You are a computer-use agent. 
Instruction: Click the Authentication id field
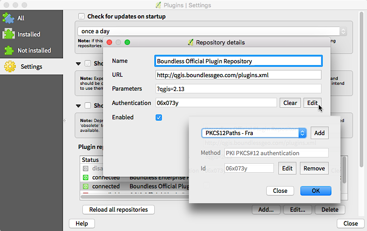pyautogui.click(x=216, y=103)
